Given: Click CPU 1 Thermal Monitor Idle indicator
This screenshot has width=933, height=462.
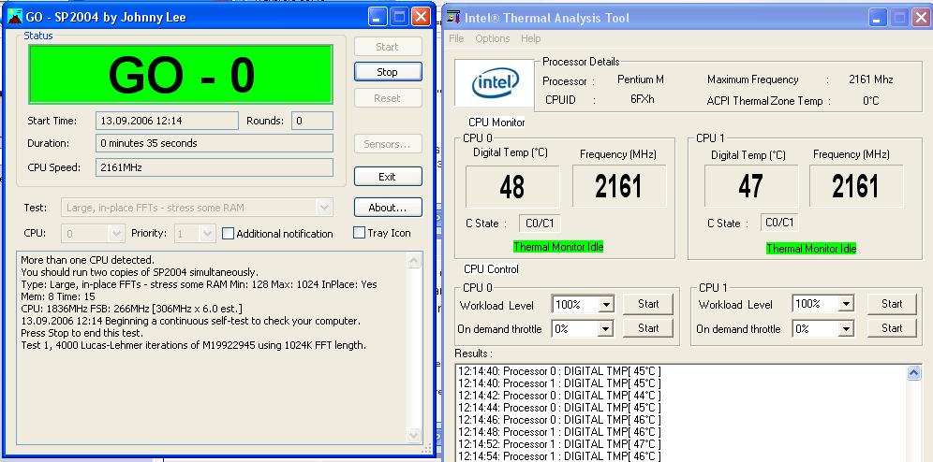Looking at the screenshot, I should pos(811,248).
